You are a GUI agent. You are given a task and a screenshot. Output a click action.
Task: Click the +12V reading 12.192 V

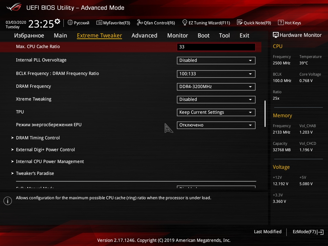281,184
